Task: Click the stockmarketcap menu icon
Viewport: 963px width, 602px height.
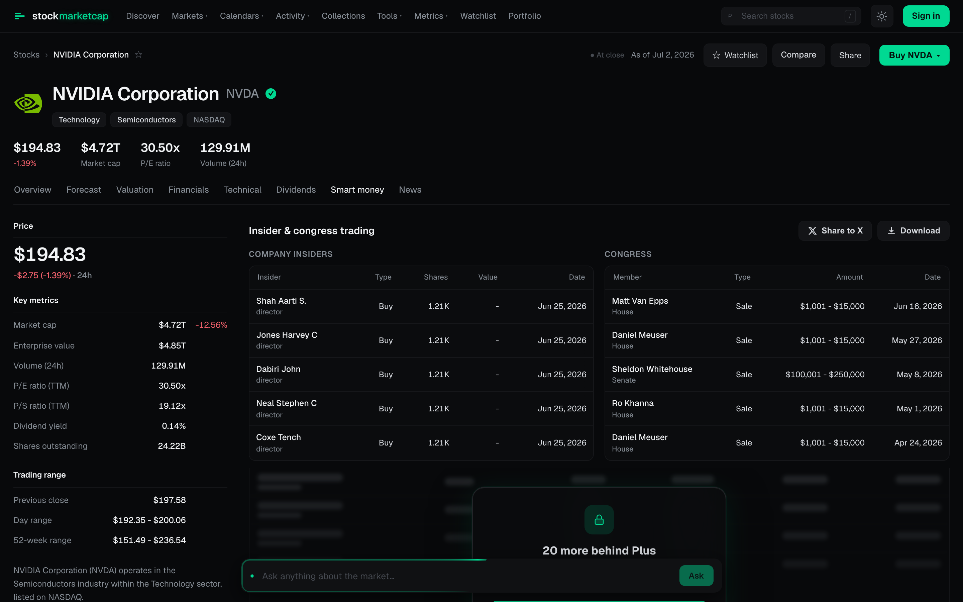Action: coord(19,16)
